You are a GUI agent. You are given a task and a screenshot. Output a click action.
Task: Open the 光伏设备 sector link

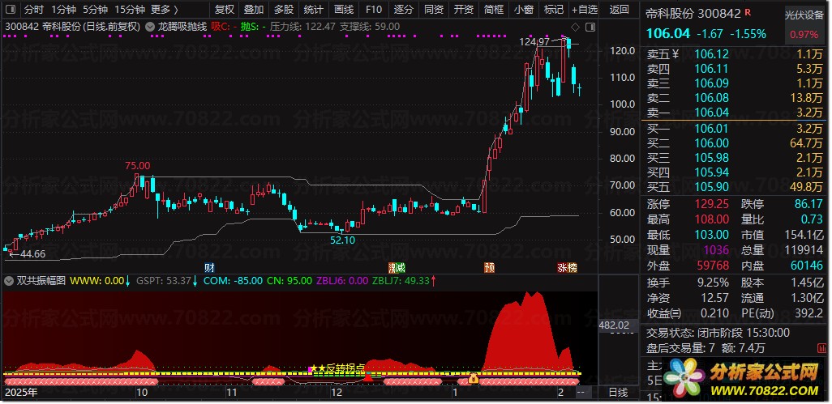pos(804,15)
